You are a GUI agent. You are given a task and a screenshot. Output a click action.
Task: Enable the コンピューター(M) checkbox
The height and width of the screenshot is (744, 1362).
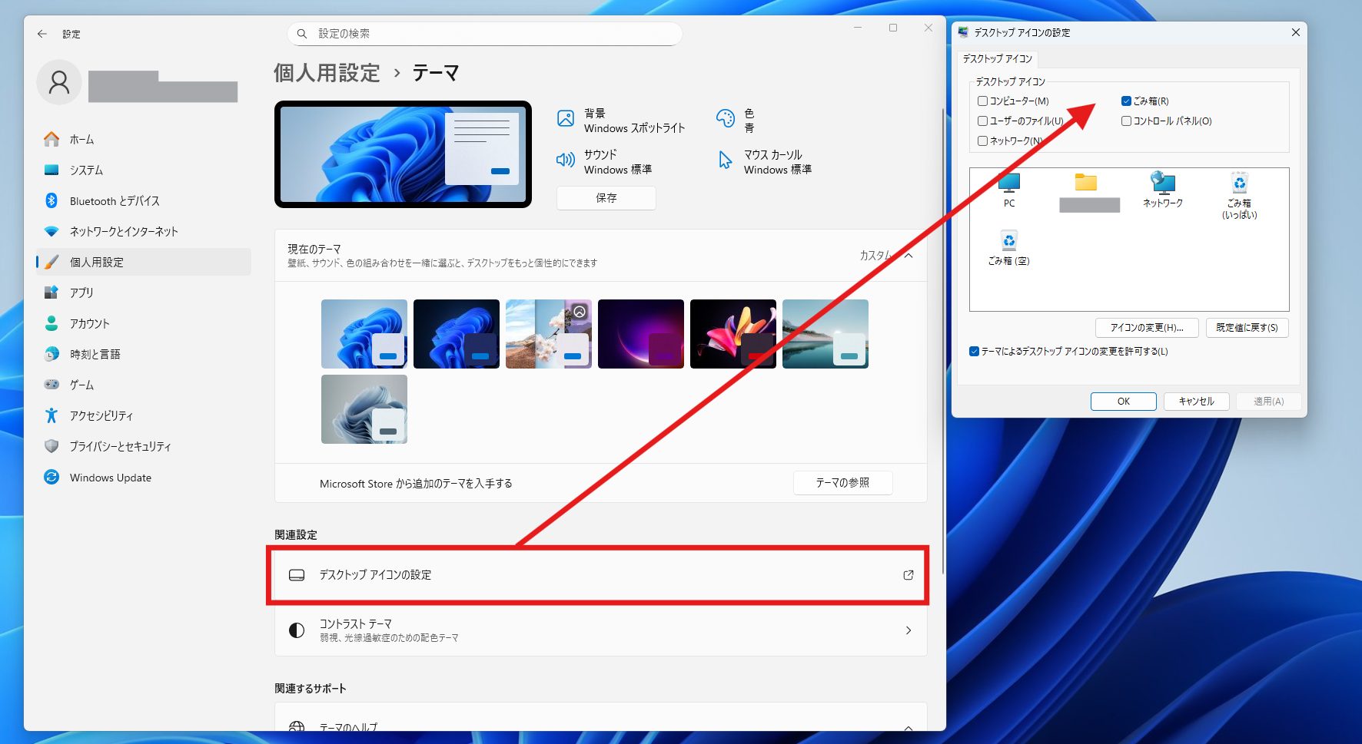(982, 101)
